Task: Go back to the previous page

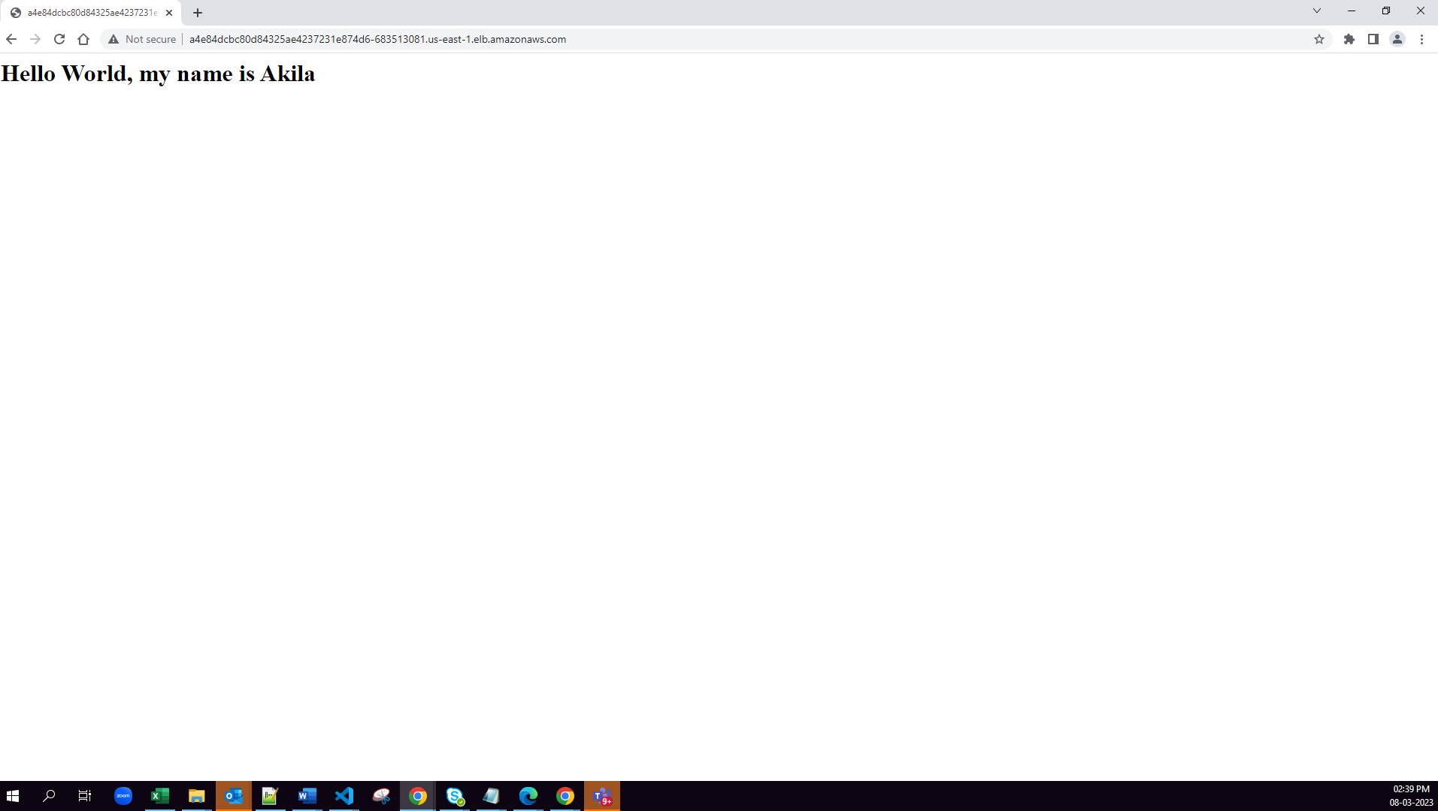Action: coord(11,39)
